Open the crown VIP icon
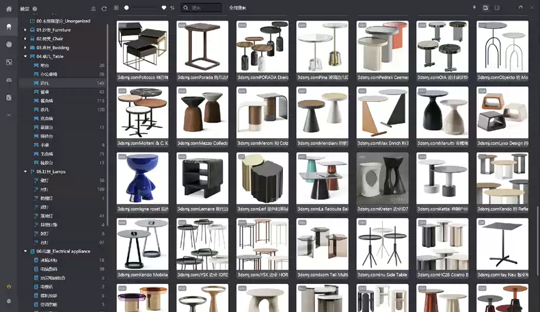This screenshot has width=540, height=312. 9,287
